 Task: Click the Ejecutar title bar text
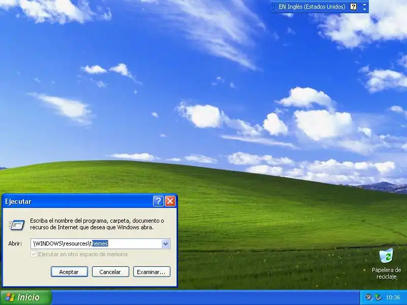pos(18,201)
